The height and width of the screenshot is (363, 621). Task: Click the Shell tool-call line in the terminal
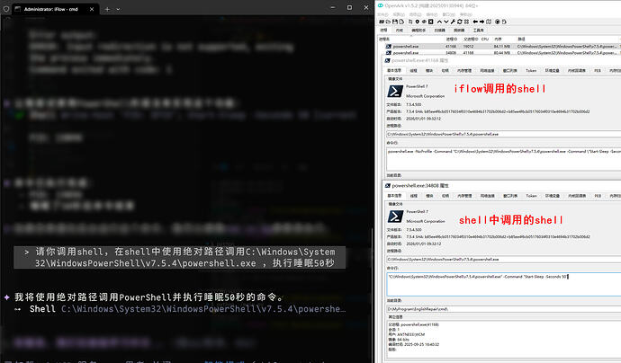[x=180, y=309]
